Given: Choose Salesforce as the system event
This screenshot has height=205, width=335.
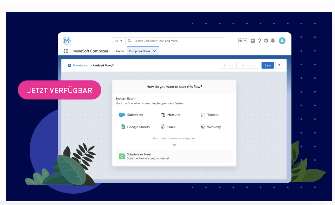Looking at the screenshot, I should (131, 115).
